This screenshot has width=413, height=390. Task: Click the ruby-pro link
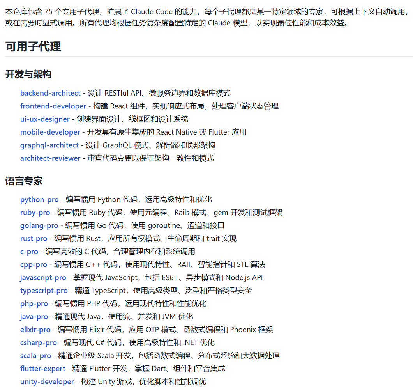tap(35, 213)
